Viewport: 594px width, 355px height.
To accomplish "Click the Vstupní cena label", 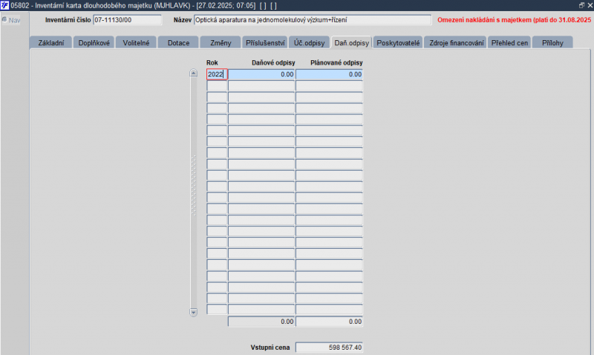I will coord(270,348).
